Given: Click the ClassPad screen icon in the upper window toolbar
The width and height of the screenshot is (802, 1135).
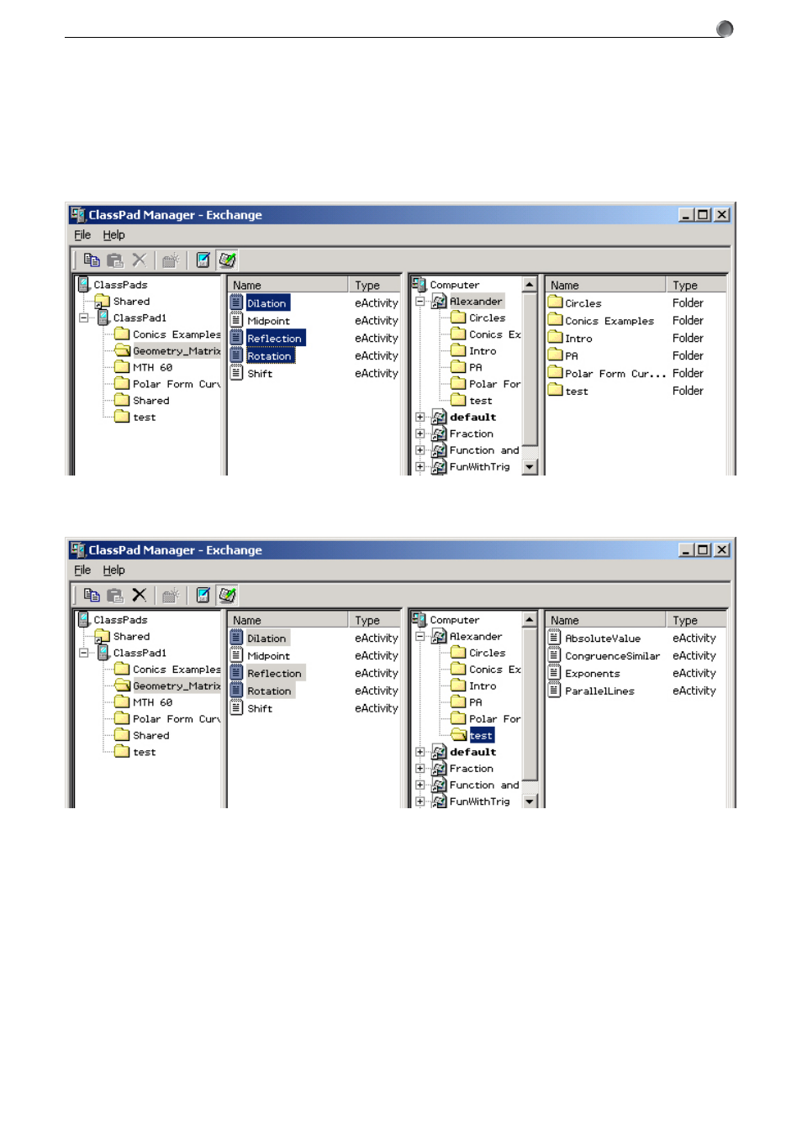Looking at the screenshot, I should (x=203, y=260).
